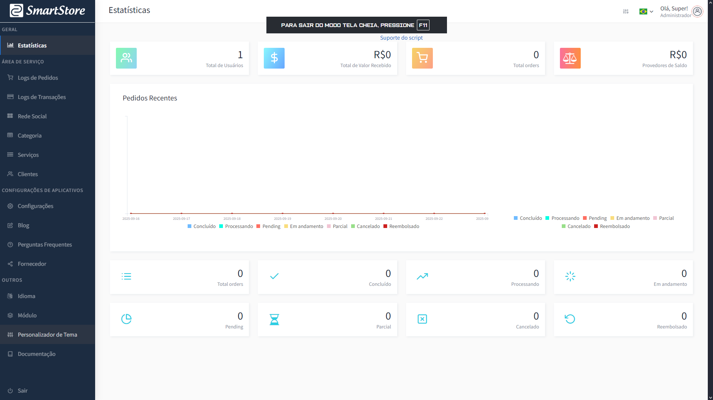Image resolution: width=713 pixels, height=400 pixels.
Task: Open Logs de Pedidos in sidebar
Action: click(x=38, y=78)
